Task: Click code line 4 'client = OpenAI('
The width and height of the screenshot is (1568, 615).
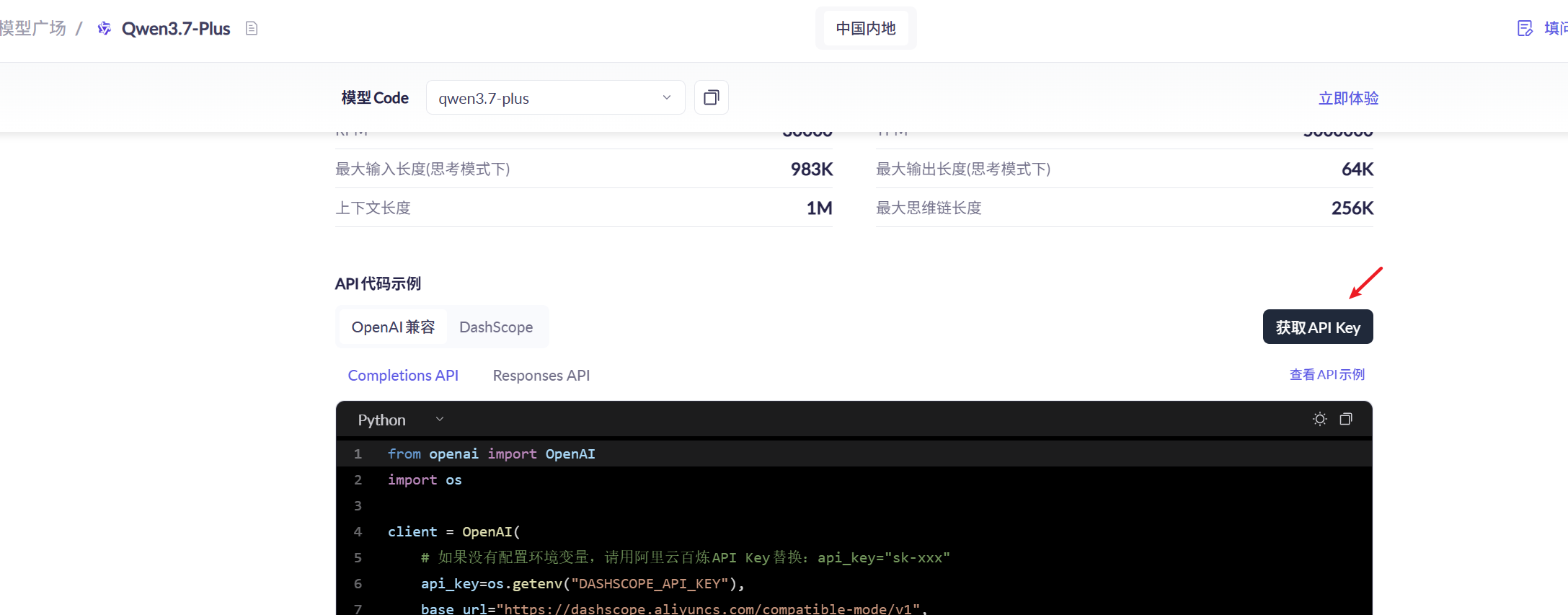Action: click(x=453, y=531)
